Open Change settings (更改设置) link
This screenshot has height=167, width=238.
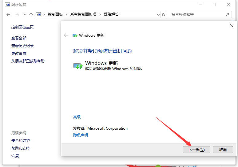pyautogui.click(x=19, y=54)
